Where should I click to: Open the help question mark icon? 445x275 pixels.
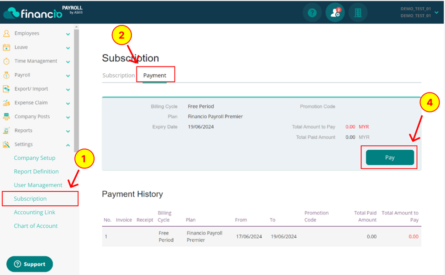tap(312, 13)
